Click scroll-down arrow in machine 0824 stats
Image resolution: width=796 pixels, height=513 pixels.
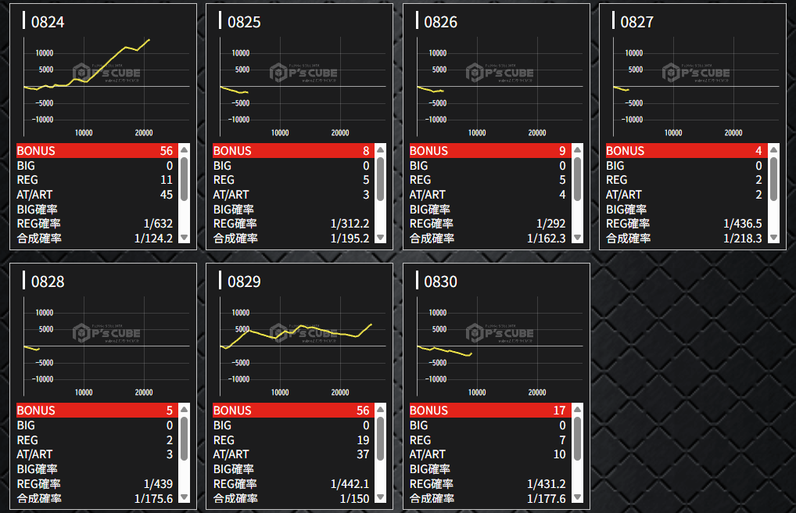point(185,238)
